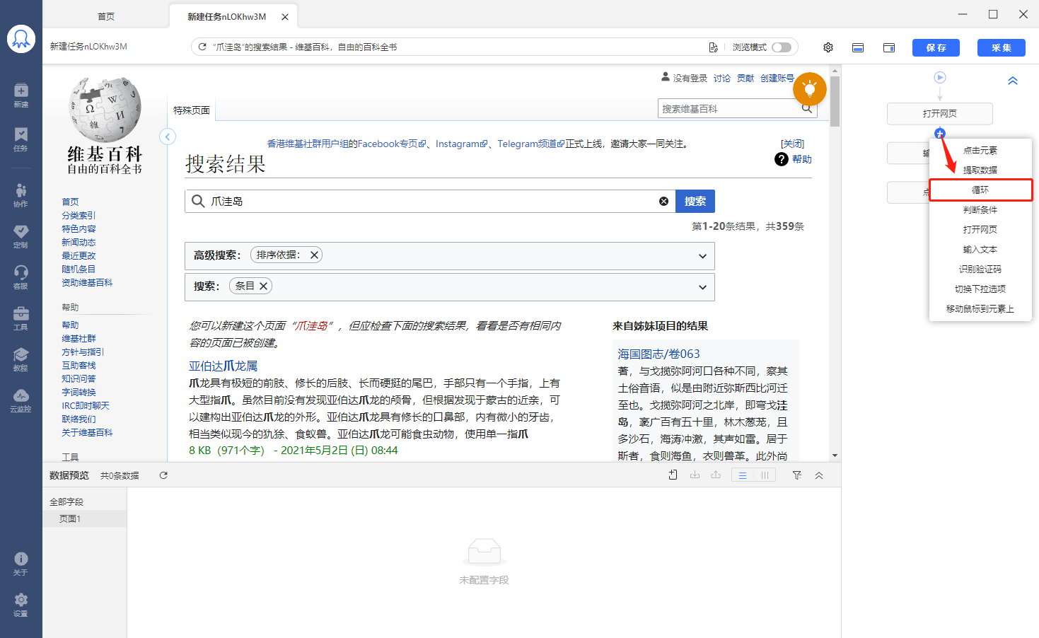Screen dimensions: 1039x638
Task: Open the 海国图志/卷063 link
Action: (658, 354)
